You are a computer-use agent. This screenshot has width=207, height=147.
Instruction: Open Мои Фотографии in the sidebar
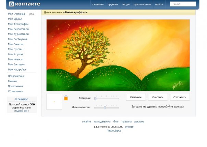click(19, 24)
